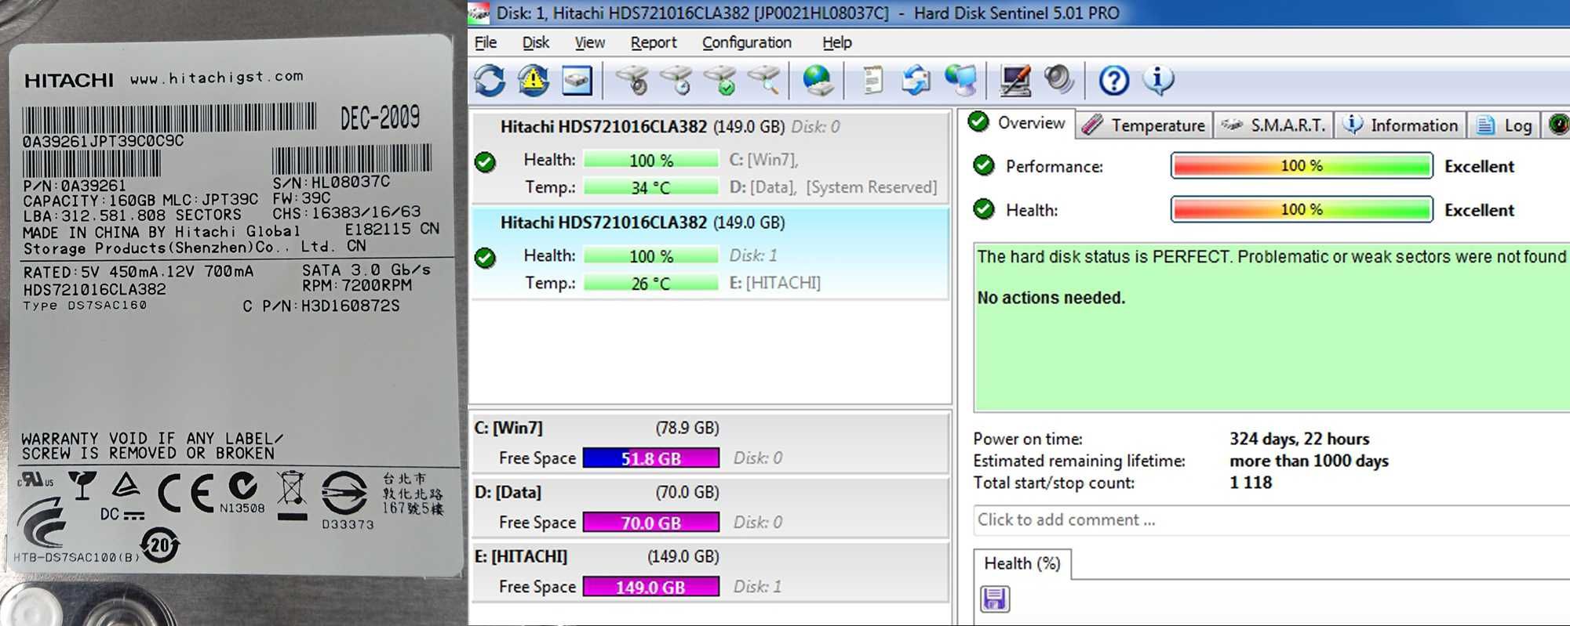Click 'D: [Data], [System Reserved]' drive label
This screenshot has width=1570, height=626.
[833, 187]
